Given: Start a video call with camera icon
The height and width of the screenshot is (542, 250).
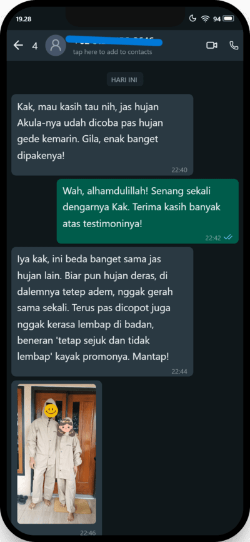Looking at the screenshot, I should (x=212, y=45).
